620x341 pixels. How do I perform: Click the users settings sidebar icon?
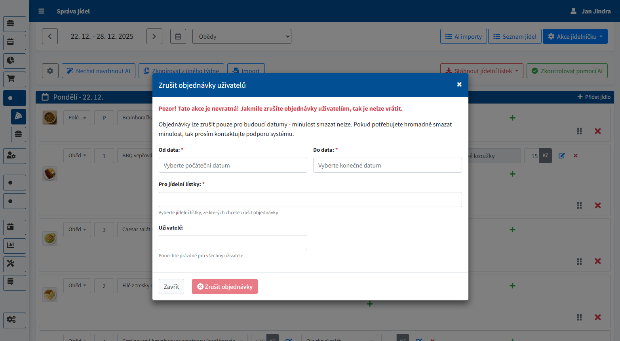coord(15,156)
